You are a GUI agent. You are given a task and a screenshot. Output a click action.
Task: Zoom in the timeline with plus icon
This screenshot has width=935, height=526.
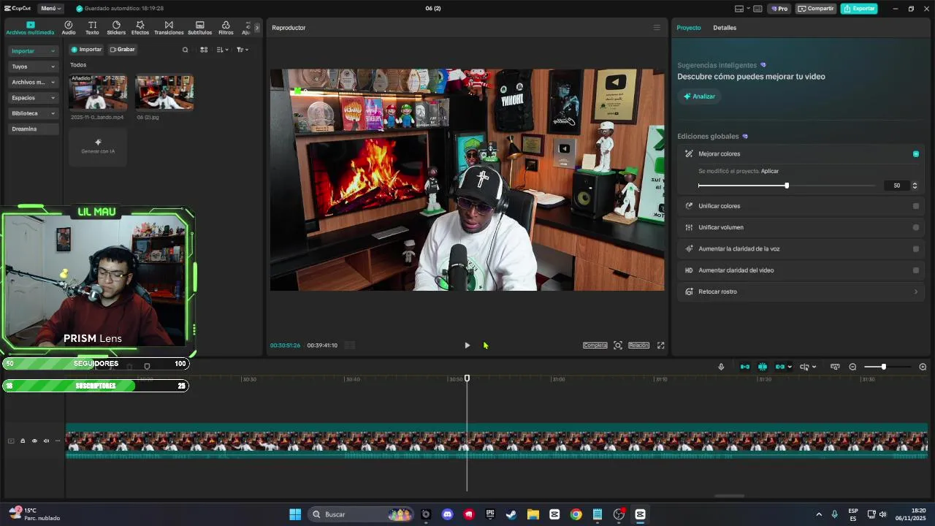[923, 367]
